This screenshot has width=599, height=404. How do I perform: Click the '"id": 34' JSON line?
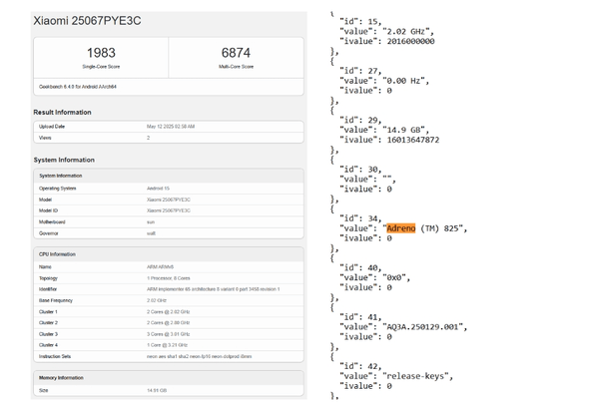(360, 218)
